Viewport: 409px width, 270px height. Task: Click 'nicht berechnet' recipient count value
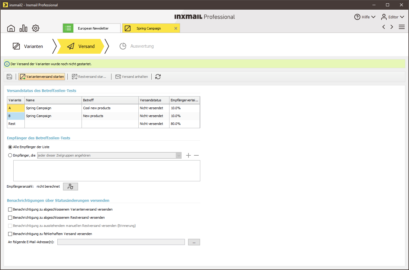tap(48, 186)
